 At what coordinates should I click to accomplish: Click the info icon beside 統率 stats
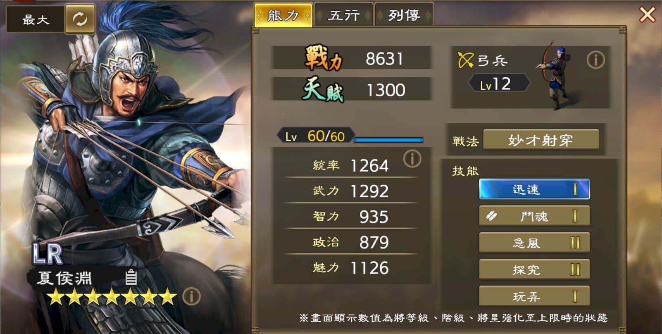click(412, 159)
